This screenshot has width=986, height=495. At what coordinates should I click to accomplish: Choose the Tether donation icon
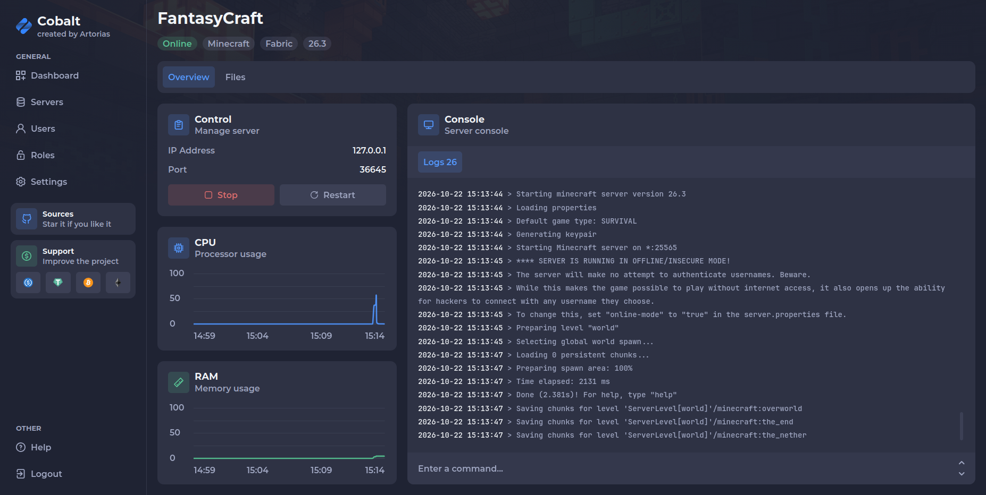coord(58,283)
